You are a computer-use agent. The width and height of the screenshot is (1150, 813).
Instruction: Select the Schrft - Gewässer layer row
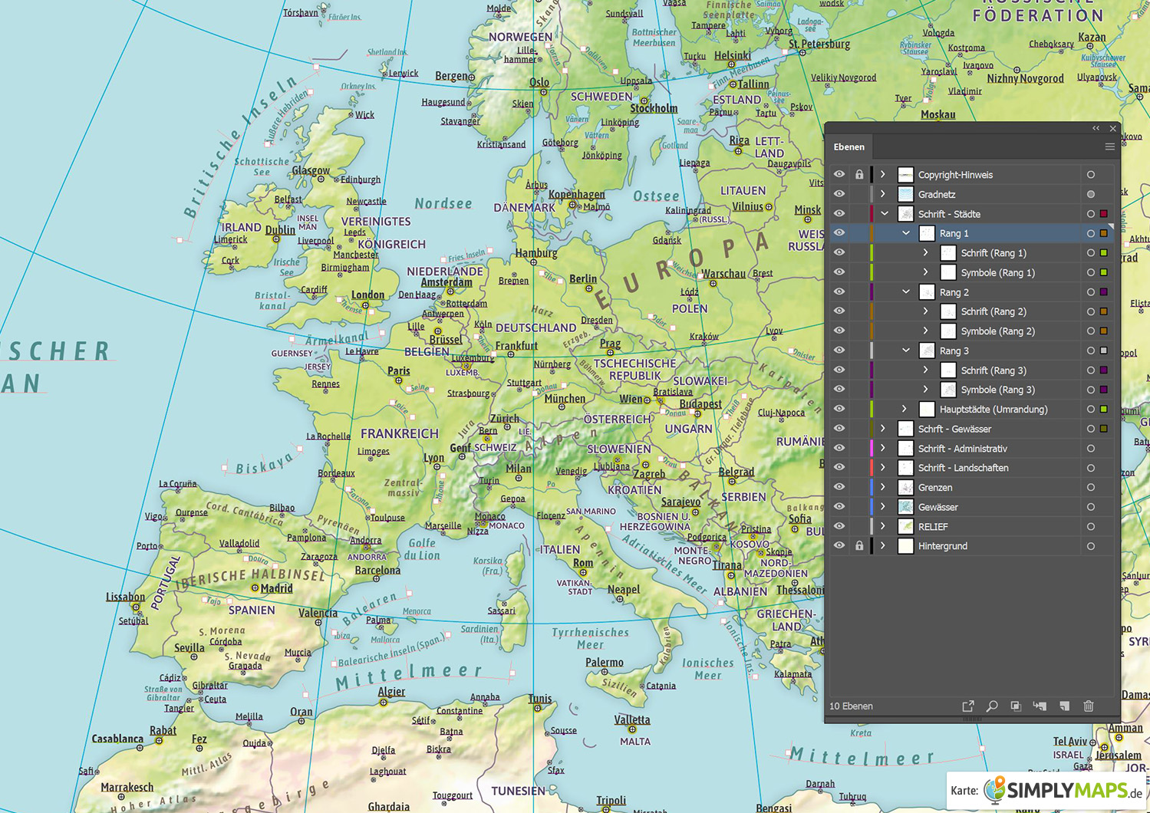(x=972, y=429)
